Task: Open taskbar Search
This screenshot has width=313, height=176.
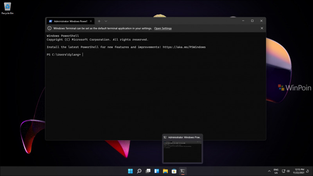Action: 139,171
